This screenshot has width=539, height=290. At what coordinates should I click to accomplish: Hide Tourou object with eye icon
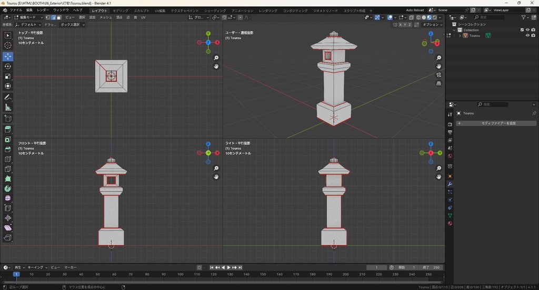coord(527,36)
